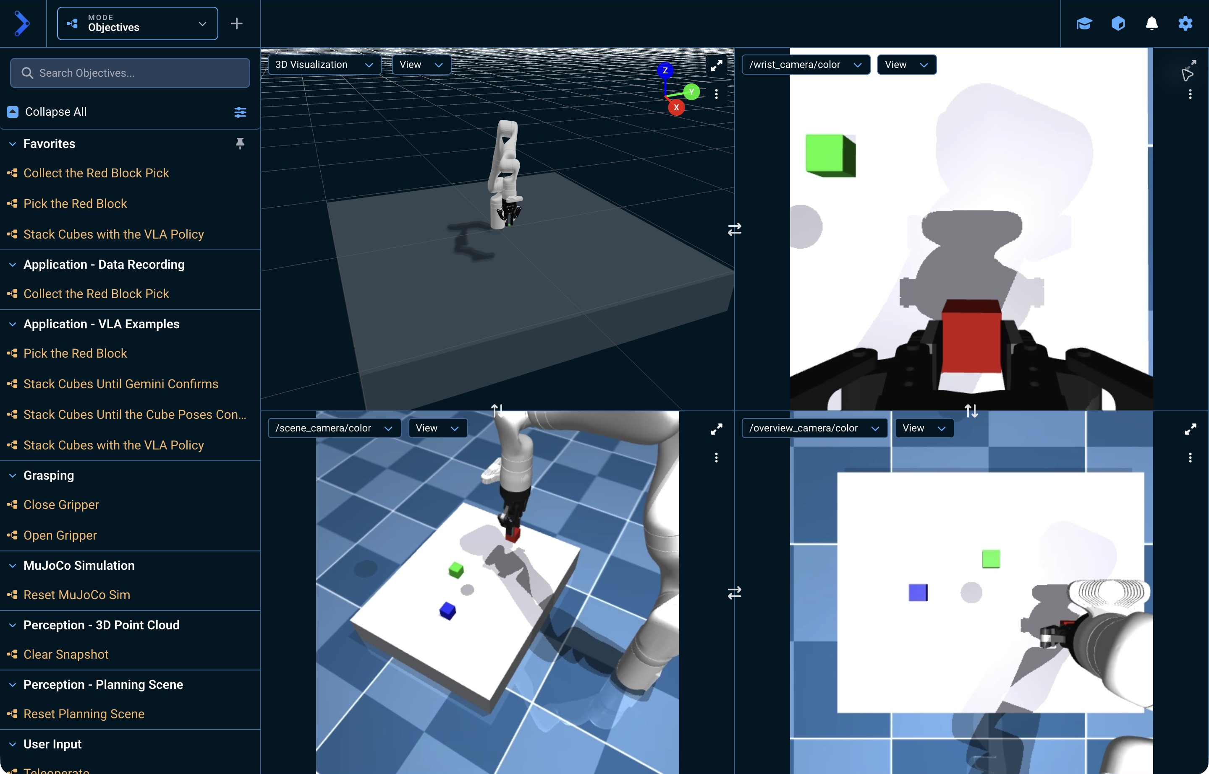Click the red X axis gizmo handle
1209x774 pixels.
pos(676,107)
